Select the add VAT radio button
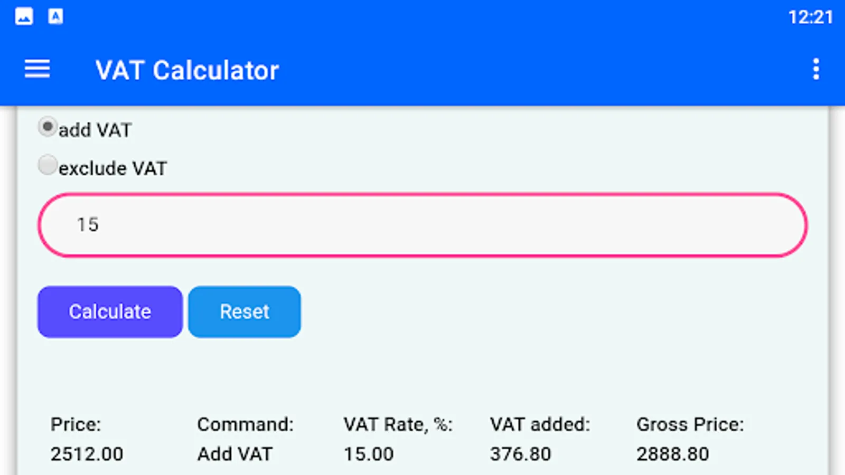 (x=48, y=127)
